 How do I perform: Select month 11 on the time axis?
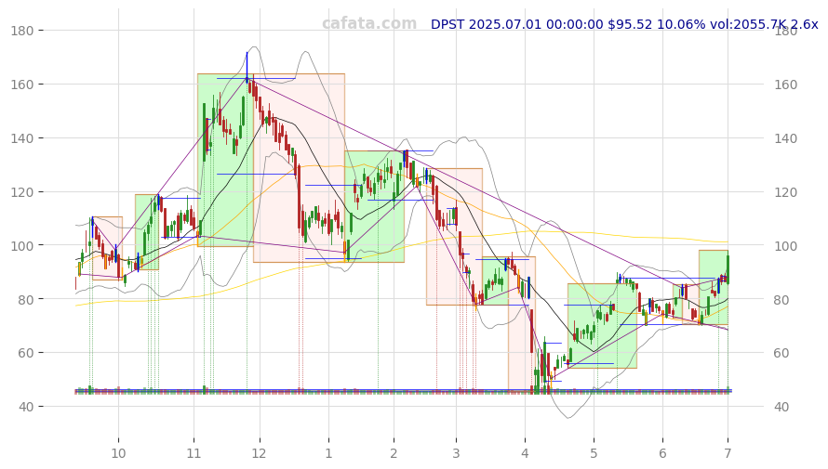pyautogui.click(x=194, y=453)
